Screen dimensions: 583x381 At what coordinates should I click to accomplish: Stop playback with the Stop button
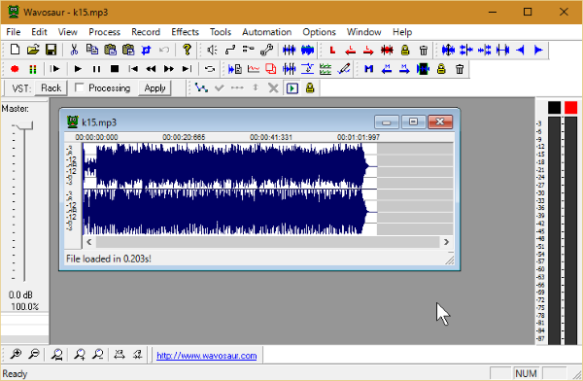tap(115, 69)
